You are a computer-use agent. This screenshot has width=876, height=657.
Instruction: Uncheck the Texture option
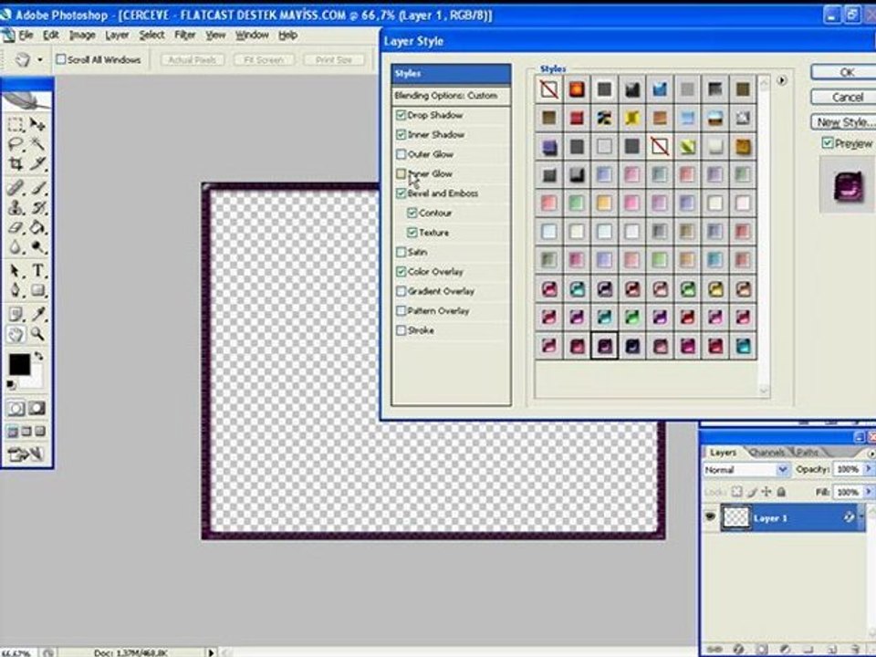412,233
